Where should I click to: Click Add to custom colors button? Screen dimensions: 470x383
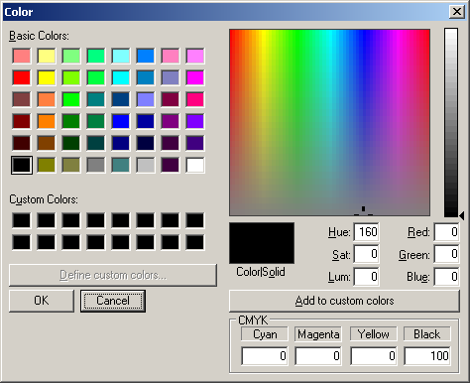(x=344, y=301)
